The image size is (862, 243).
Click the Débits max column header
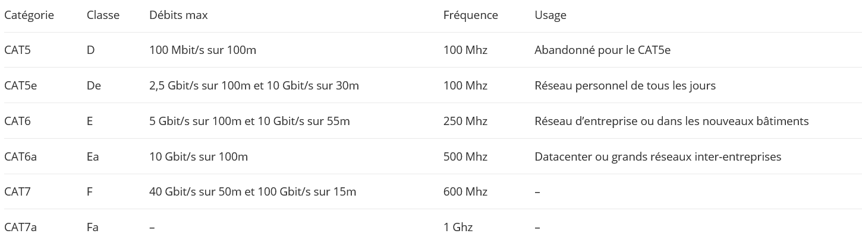point(178,15)
